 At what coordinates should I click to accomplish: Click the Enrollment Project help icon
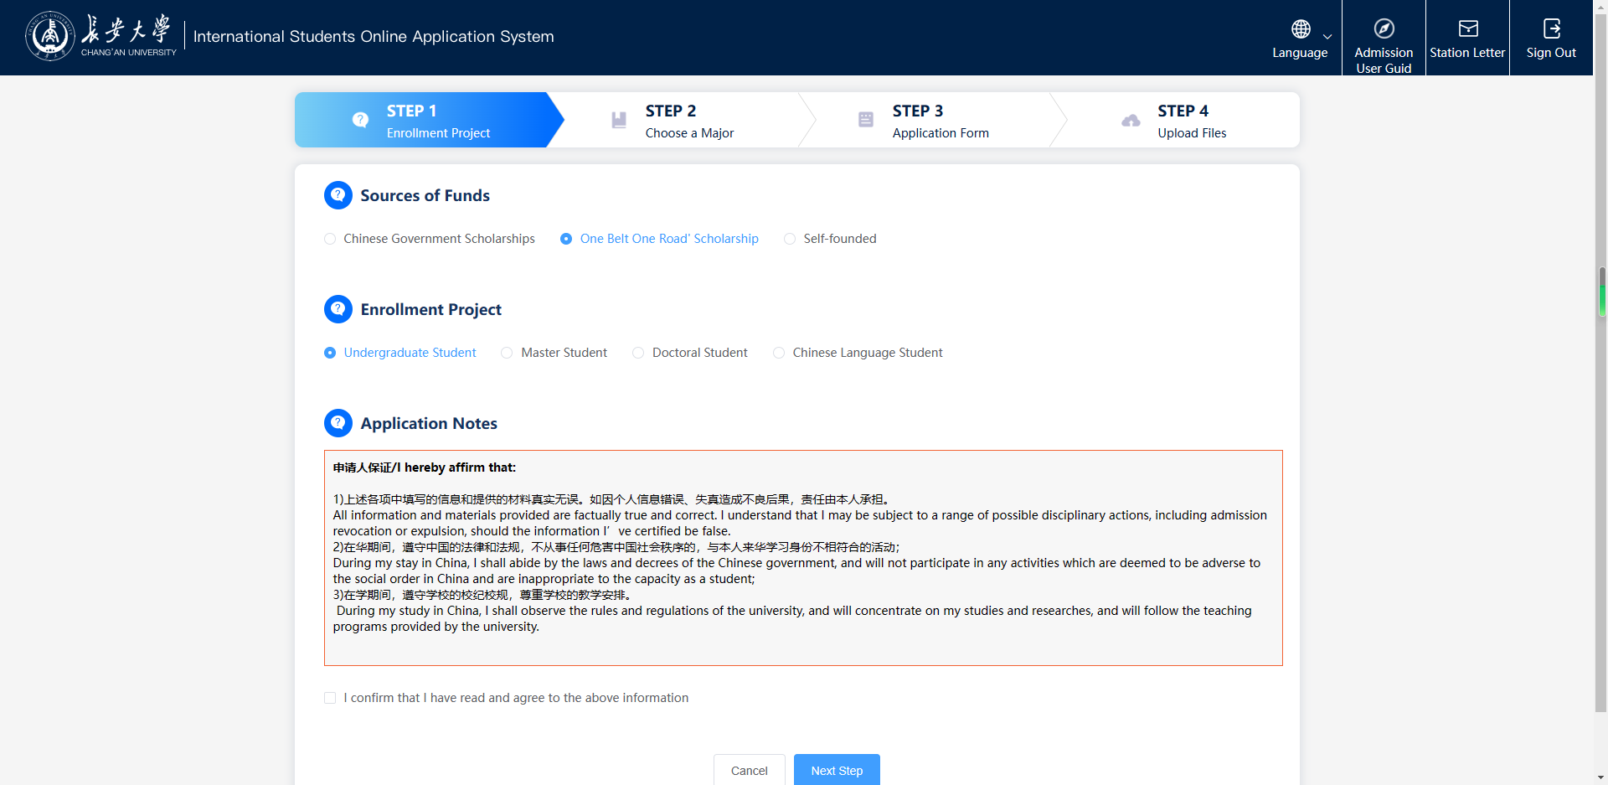coord(338,309)
